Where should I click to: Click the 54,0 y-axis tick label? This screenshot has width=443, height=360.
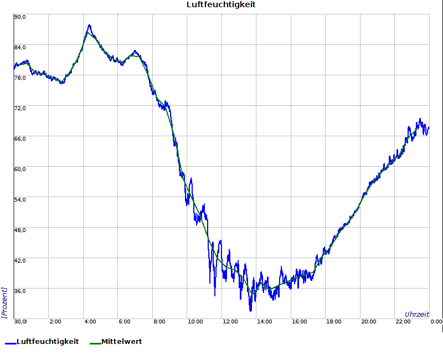(x=20, y=200)
